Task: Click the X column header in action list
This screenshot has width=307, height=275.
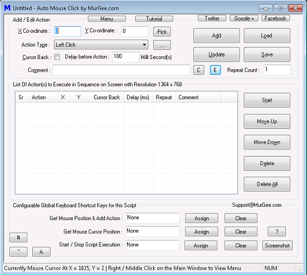Action: coord(66,97)
